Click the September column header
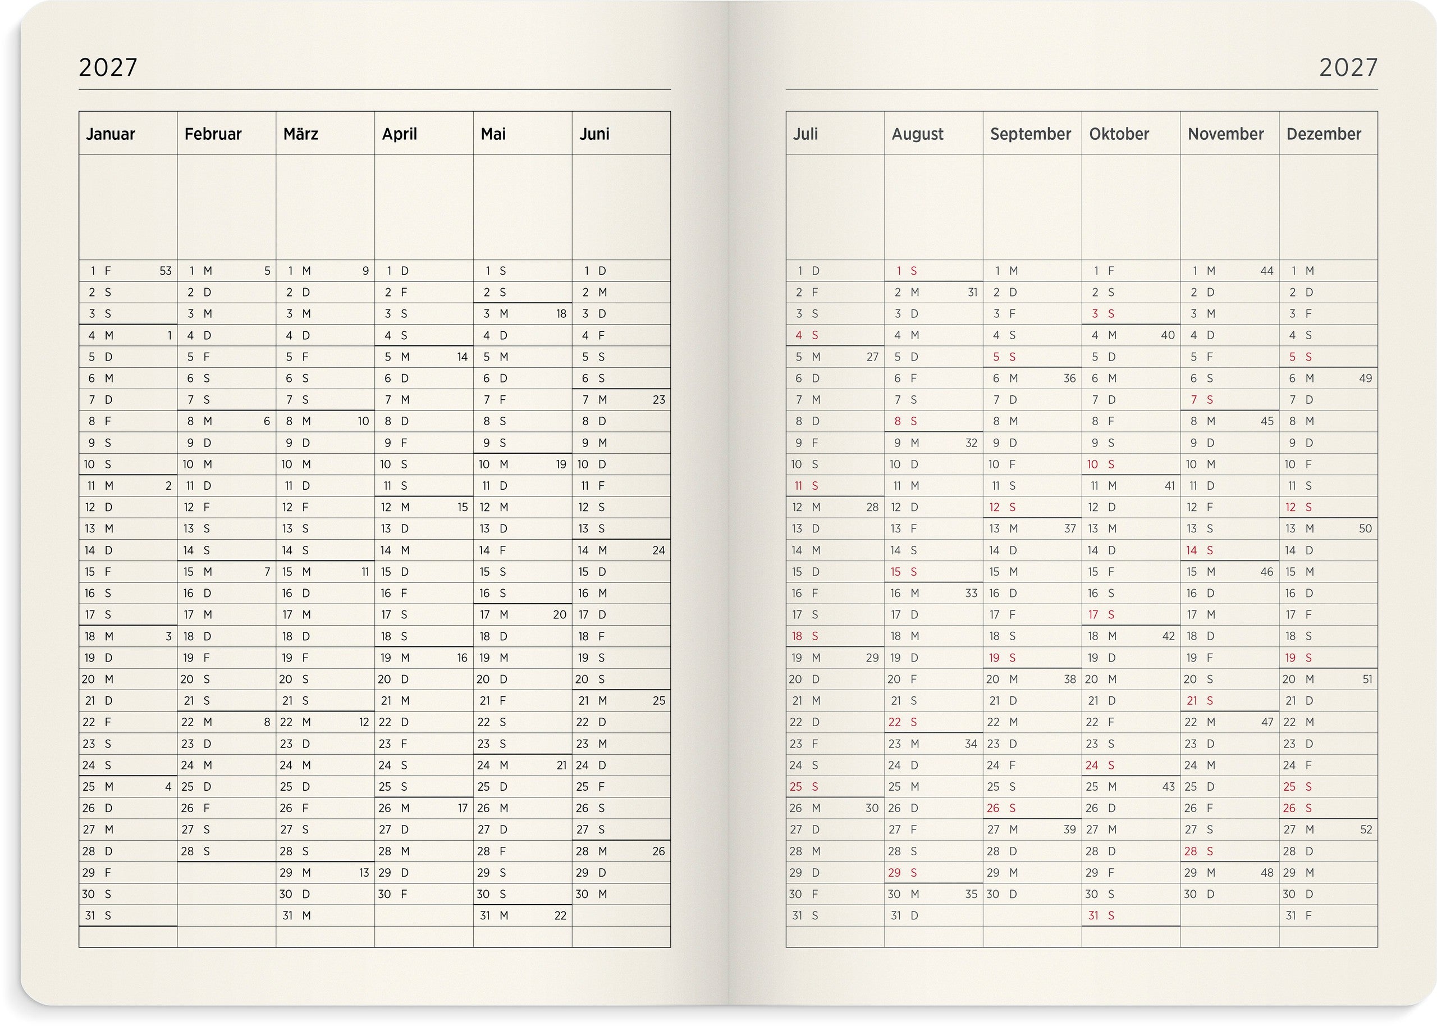The width and height of the screenshot is (1437, 1026). 1031,134
